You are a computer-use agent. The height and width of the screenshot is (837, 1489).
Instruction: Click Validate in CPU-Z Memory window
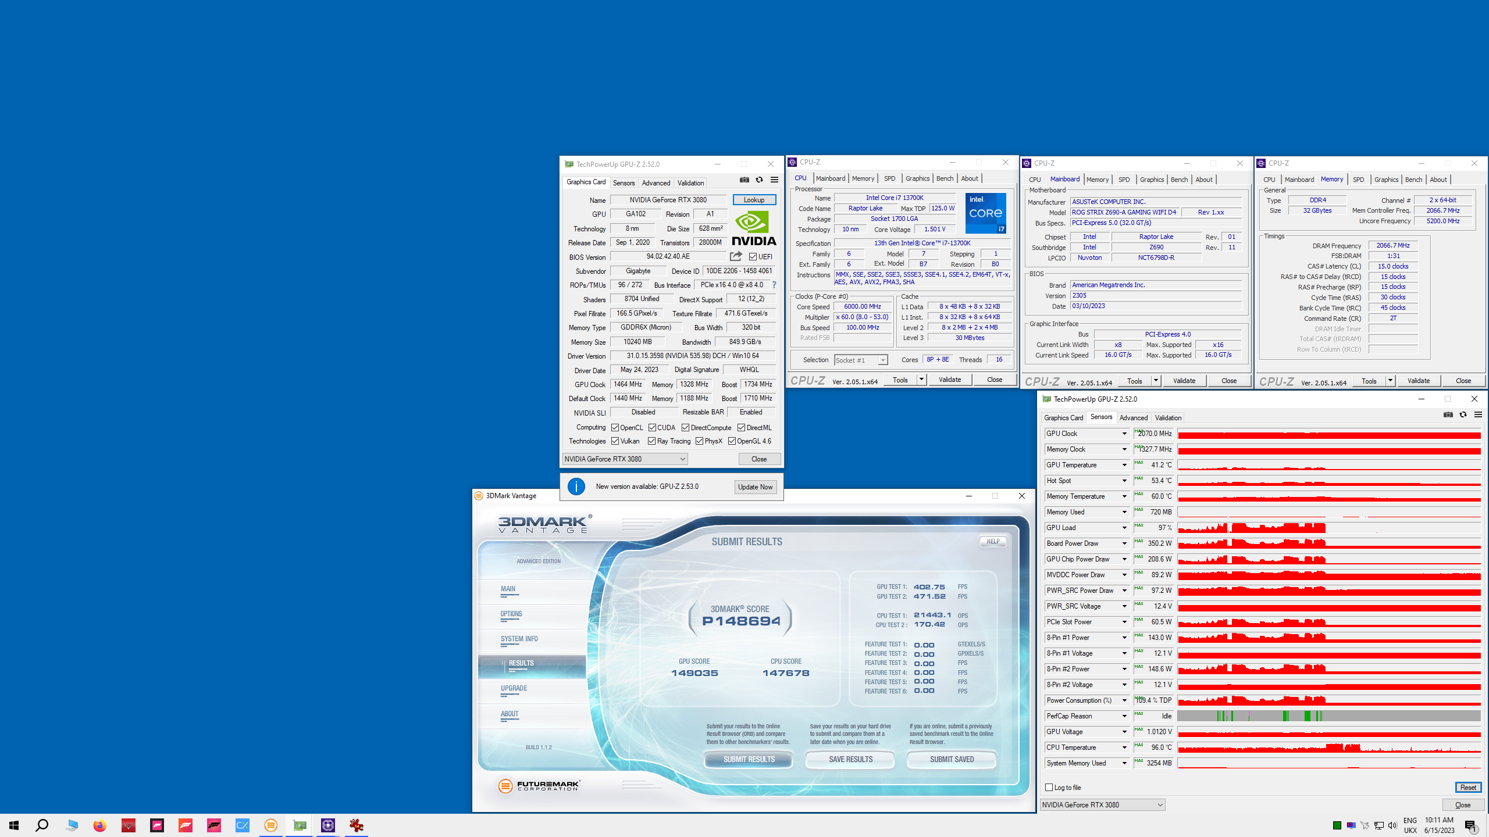[x=1419, y=381]
